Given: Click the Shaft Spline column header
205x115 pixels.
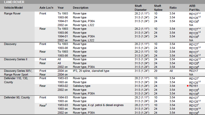Looking at the screenshot, I should pyautogui.click(x=158, y=8).
